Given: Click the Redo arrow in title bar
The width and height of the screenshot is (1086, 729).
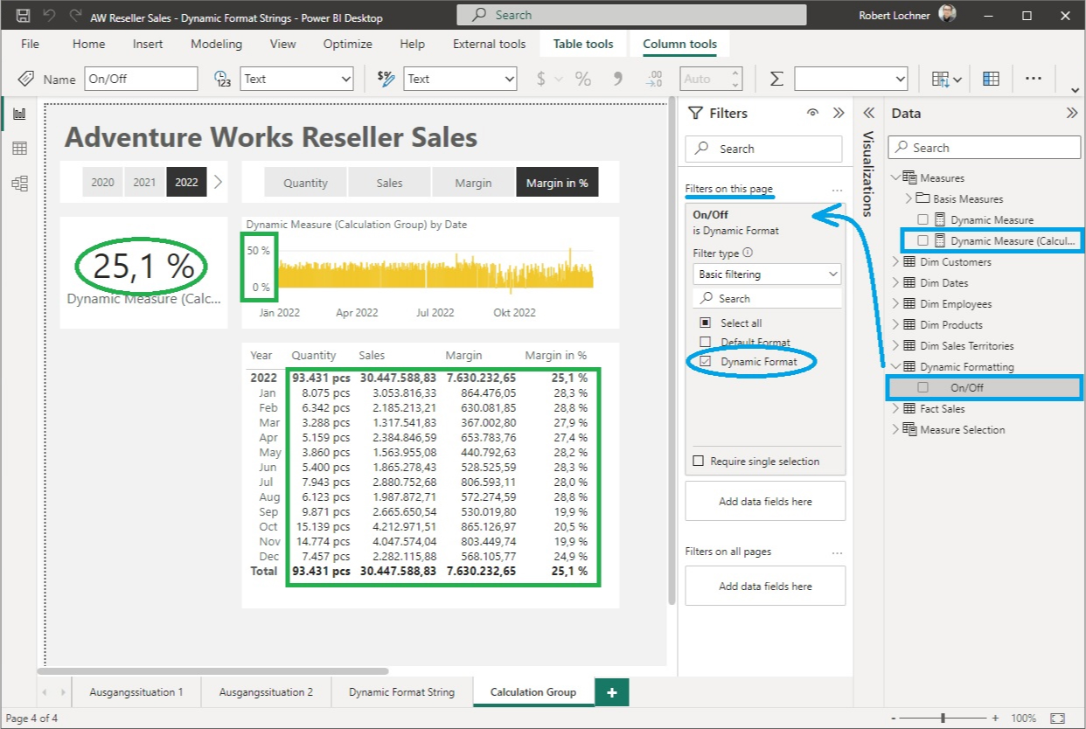Looking at the screenshot, I should click(x=75, y=16).
